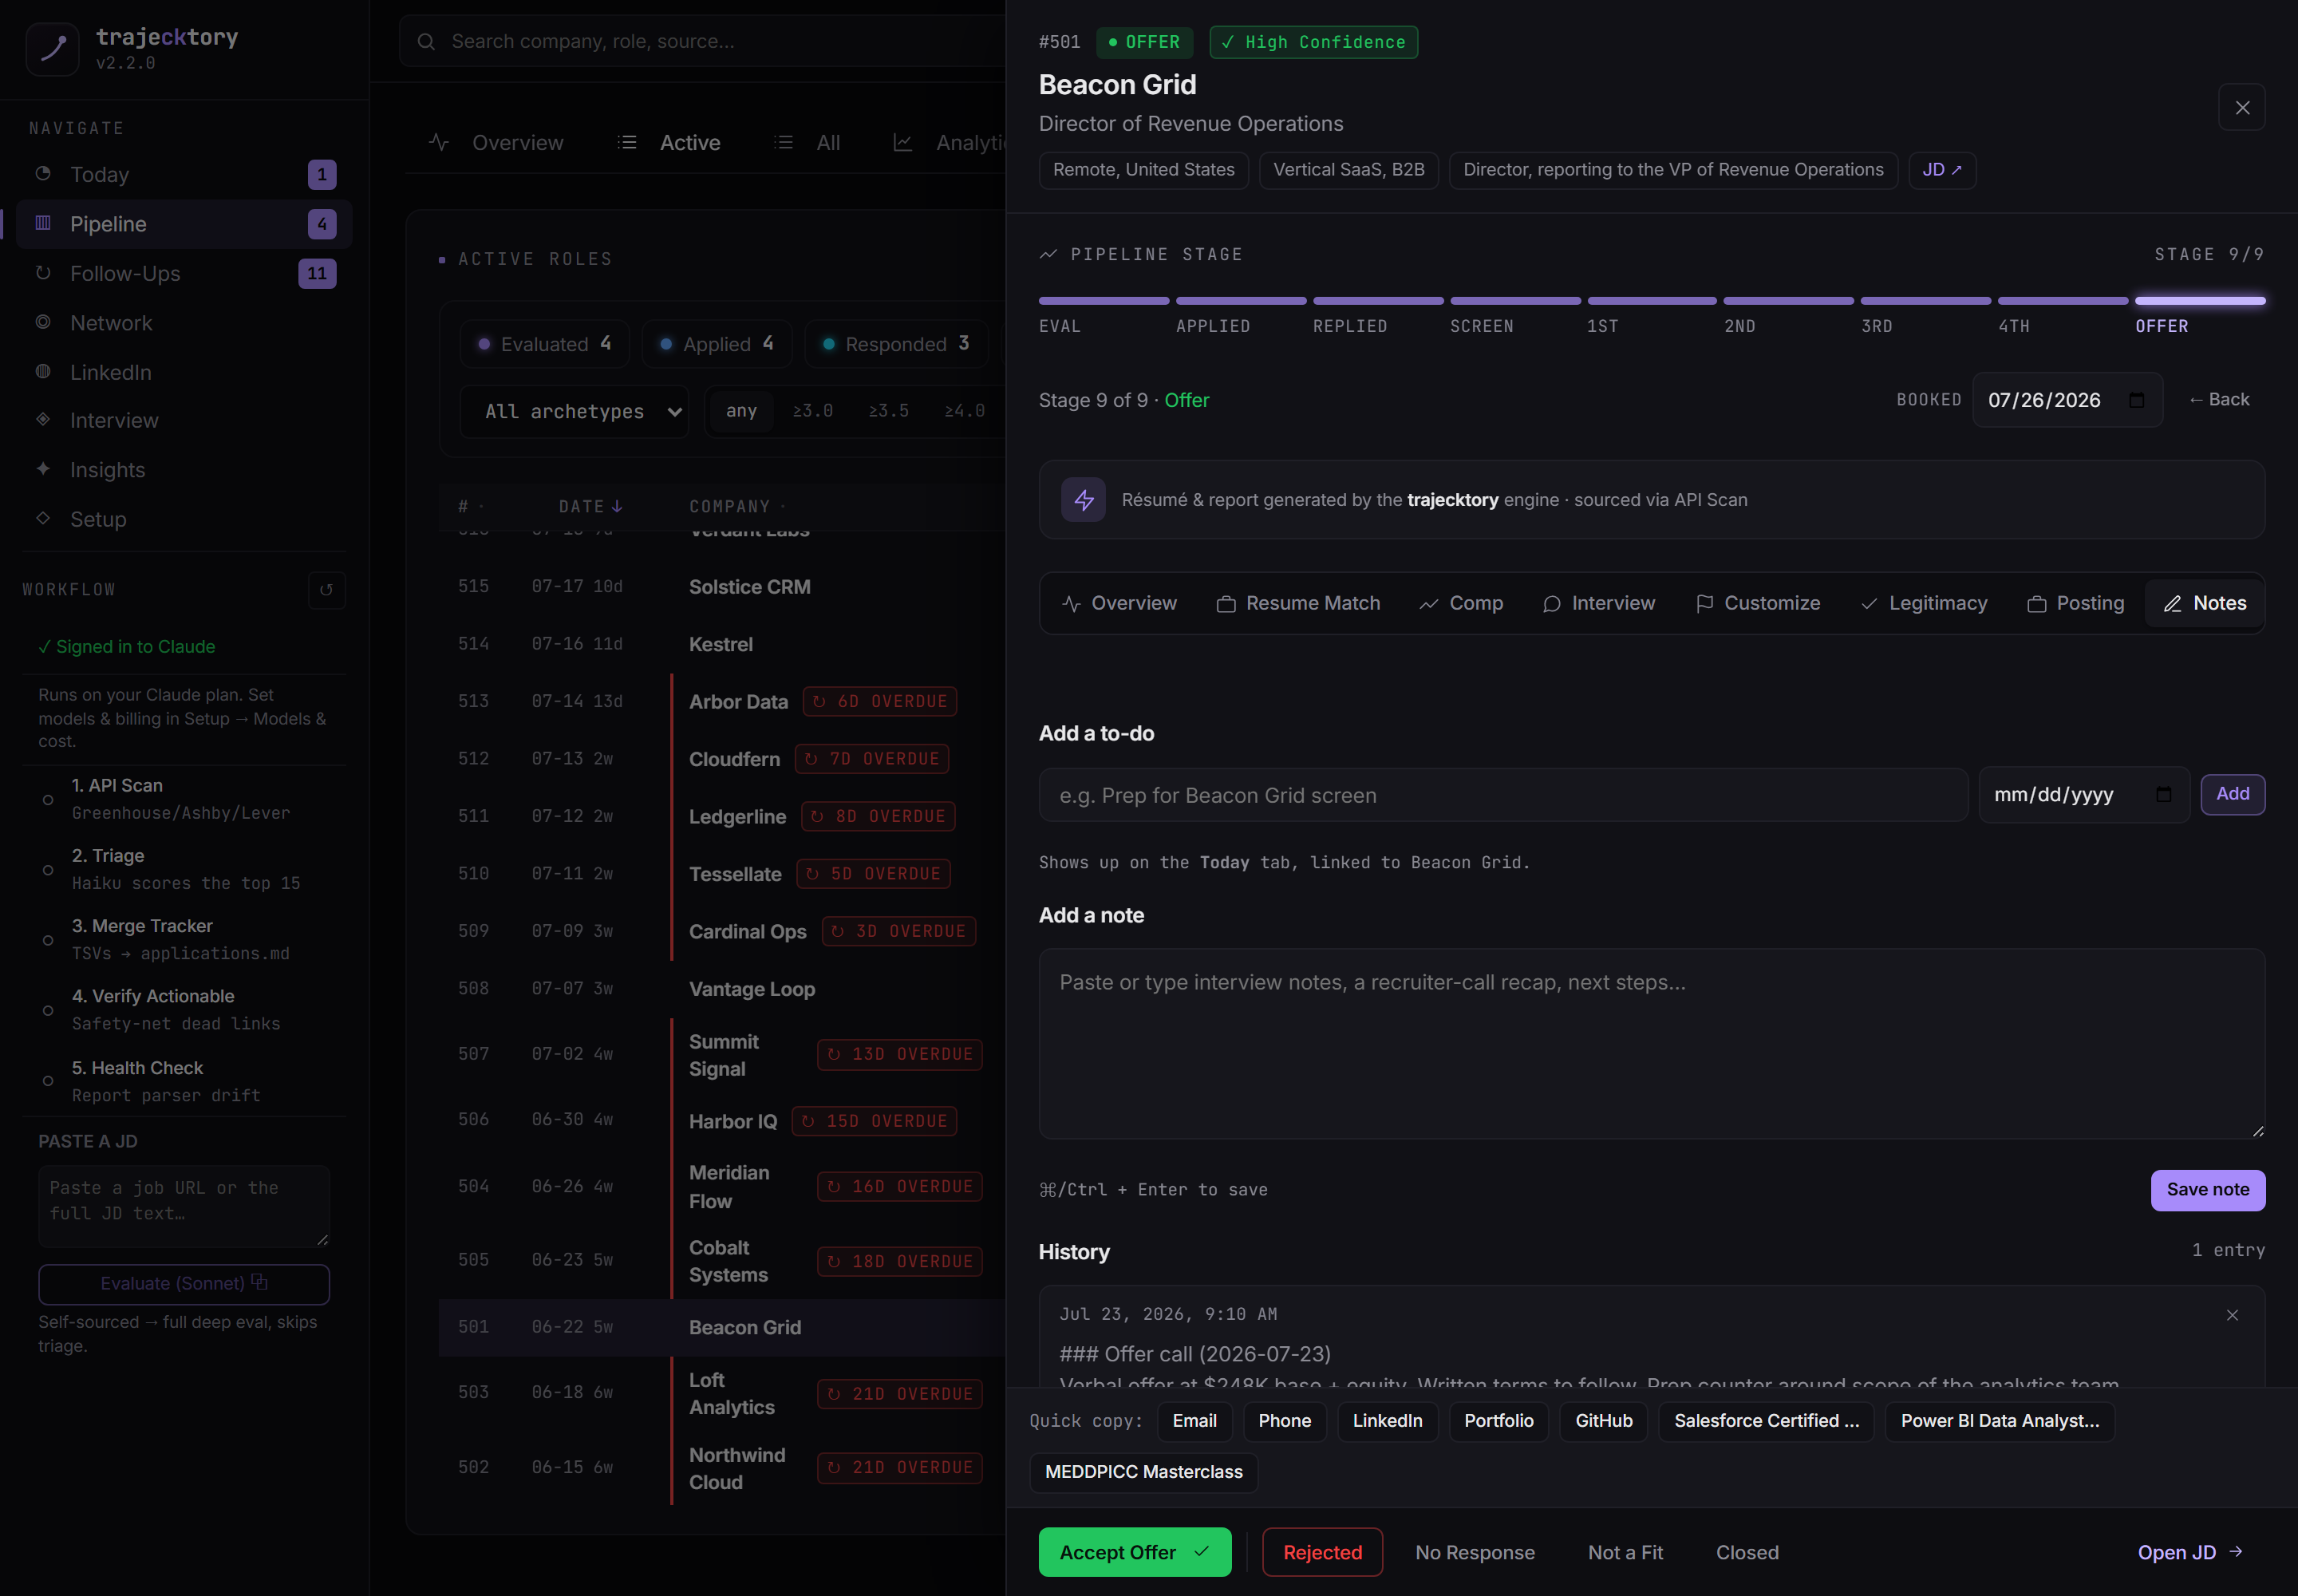Sort by the DATE column arrow
This screenshot has width=2298, height=1596.
point(617,507)
